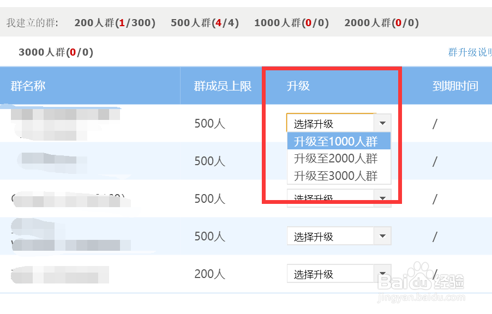The width and height of the screenshot is (492, 314).
Task: Click arrow of first row 选择升级 dropdown
Action: (x=383, y=123)
